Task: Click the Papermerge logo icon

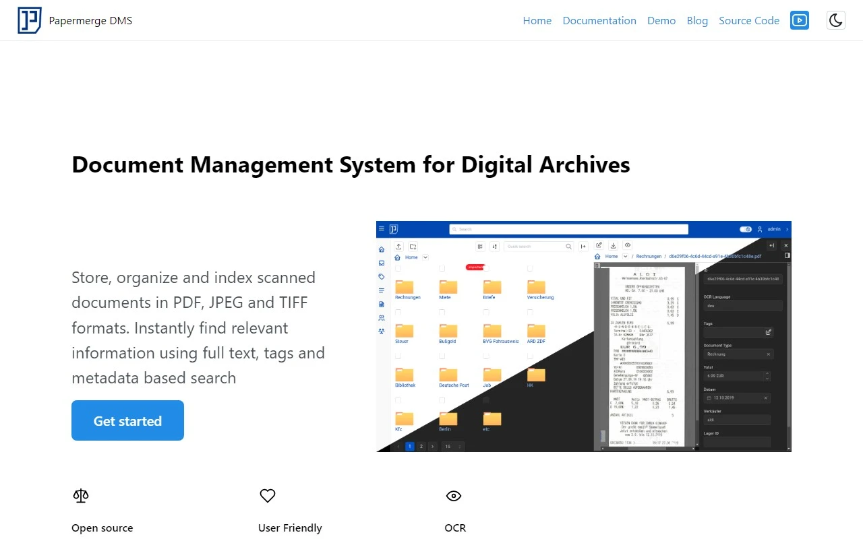Action: pyautogui.click(x=30, y=20)
